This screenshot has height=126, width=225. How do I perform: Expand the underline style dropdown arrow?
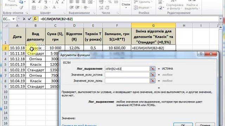50,2
